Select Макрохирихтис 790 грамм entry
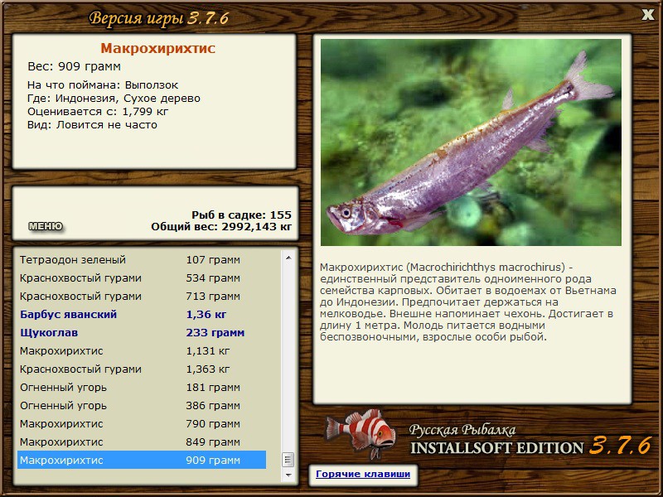Screen dimensions: 663x497 pyautogui.click(x=142, y=423)
